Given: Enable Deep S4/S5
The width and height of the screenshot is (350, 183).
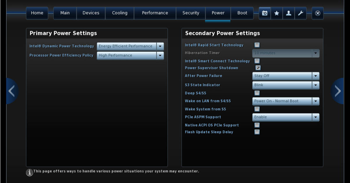Looking at the screenshot, I should tap(257, 93).
